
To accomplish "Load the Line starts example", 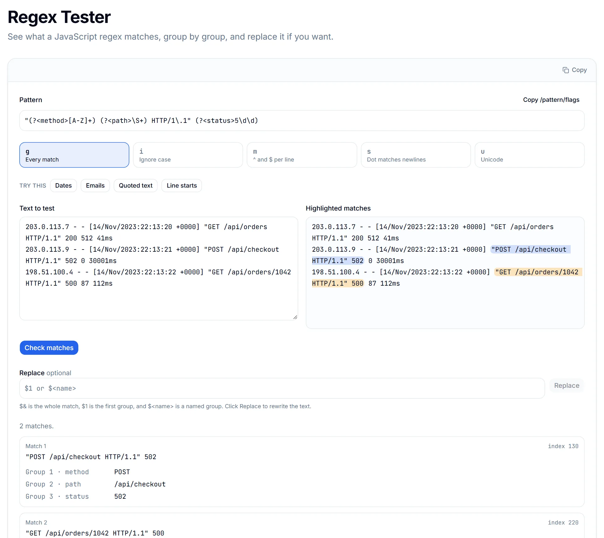I will [x=182, y=186].
